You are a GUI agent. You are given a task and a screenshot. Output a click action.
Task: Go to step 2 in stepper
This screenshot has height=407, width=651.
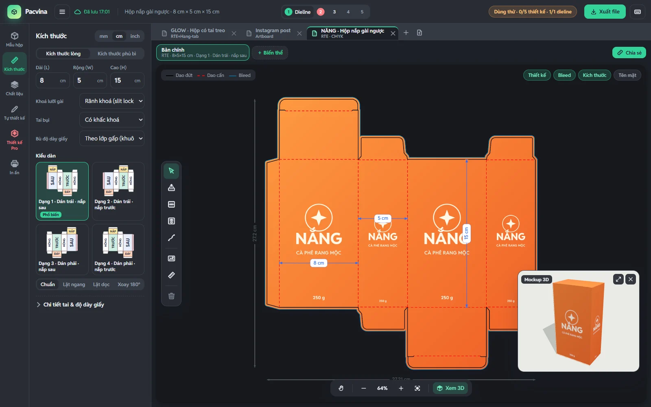pyautogui.click(x=321, y=12)
